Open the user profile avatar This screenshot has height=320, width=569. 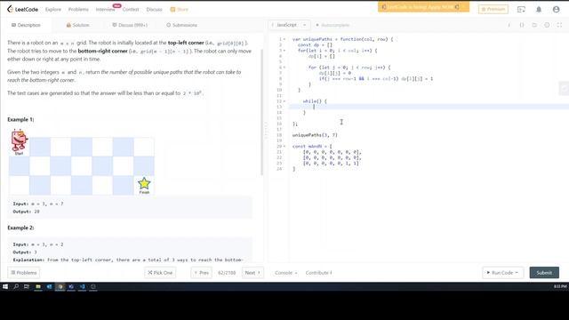[x=556, y=10]
